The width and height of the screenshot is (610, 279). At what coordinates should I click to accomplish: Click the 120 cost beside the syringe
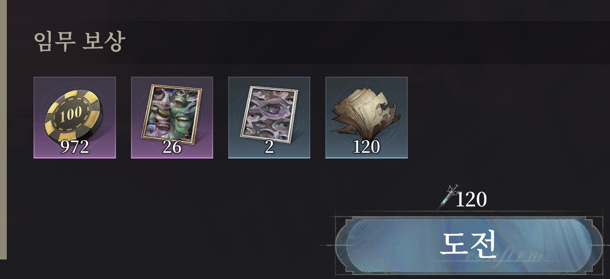[x=471, y=199]
